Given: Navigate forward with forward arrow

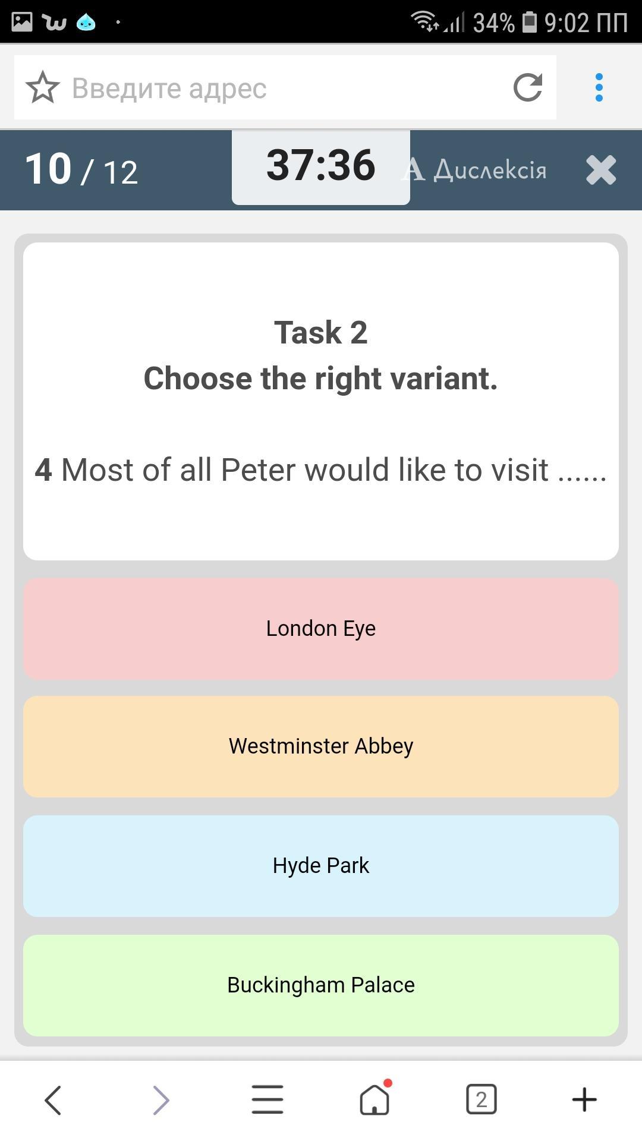Looking at the screenshot, I should (x=160, y=1100).
